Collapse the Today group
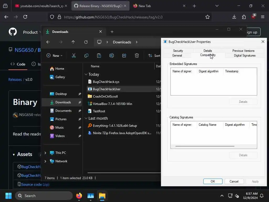Image resolution: width=269 pixels, height=202 pixels. point(86,74)
